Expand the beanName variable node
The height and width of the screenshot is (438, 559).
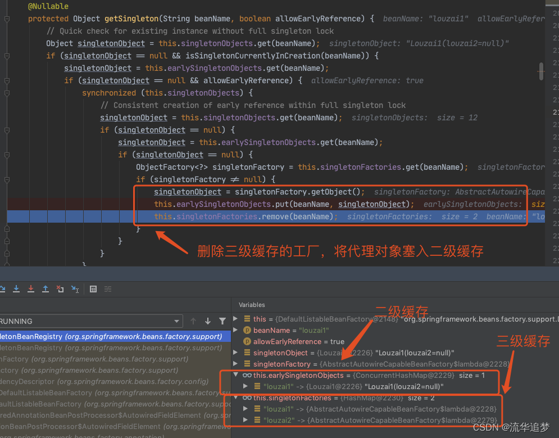[235, 330]
